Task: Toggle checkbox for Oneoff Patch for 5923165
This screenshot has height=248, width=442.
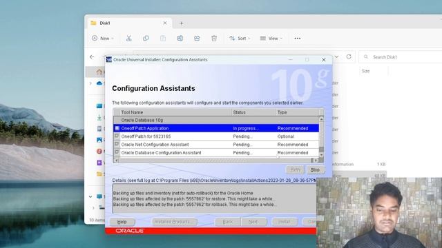Action: tap(117, 136)
